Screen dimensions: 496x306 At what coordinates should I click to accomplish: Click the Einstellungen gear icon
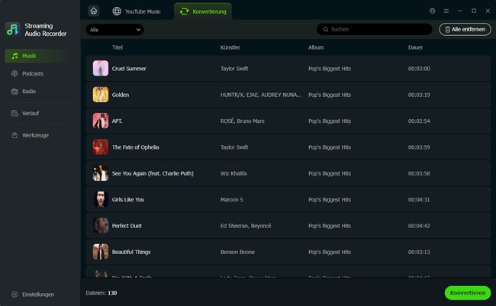click(14, 295)
